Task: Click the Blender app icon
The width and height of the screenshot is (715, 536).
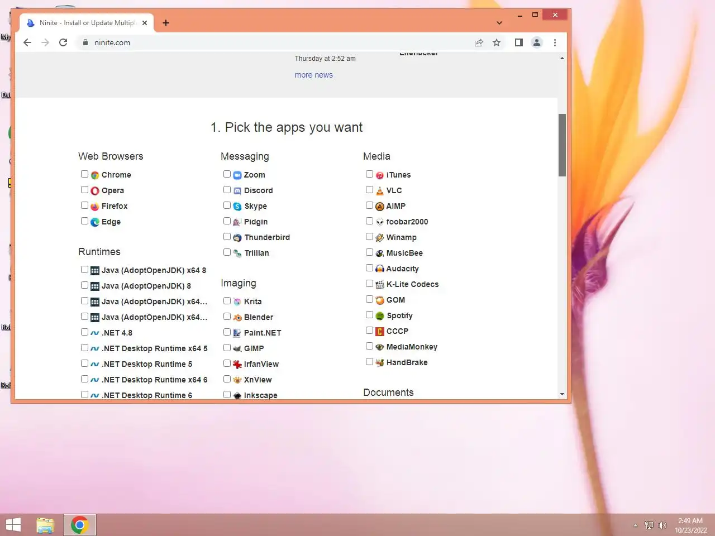Action: [x=237, y=318]
